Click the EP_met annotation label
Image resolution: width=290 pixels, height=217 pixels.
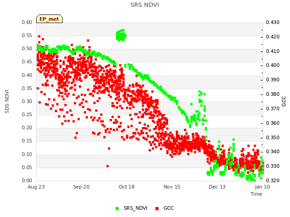coord(49,19)
